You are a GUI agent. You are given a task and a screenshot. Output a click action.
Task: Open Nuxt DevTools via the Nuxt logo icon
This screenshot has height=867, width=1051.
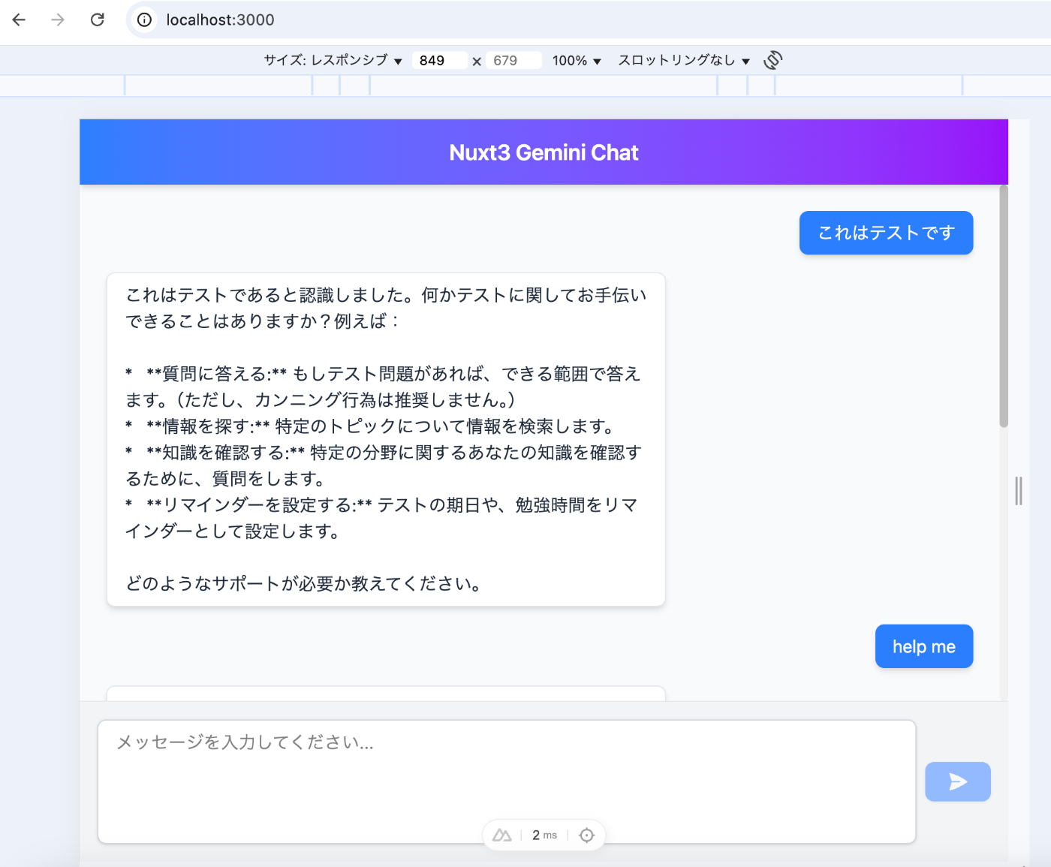501,835
